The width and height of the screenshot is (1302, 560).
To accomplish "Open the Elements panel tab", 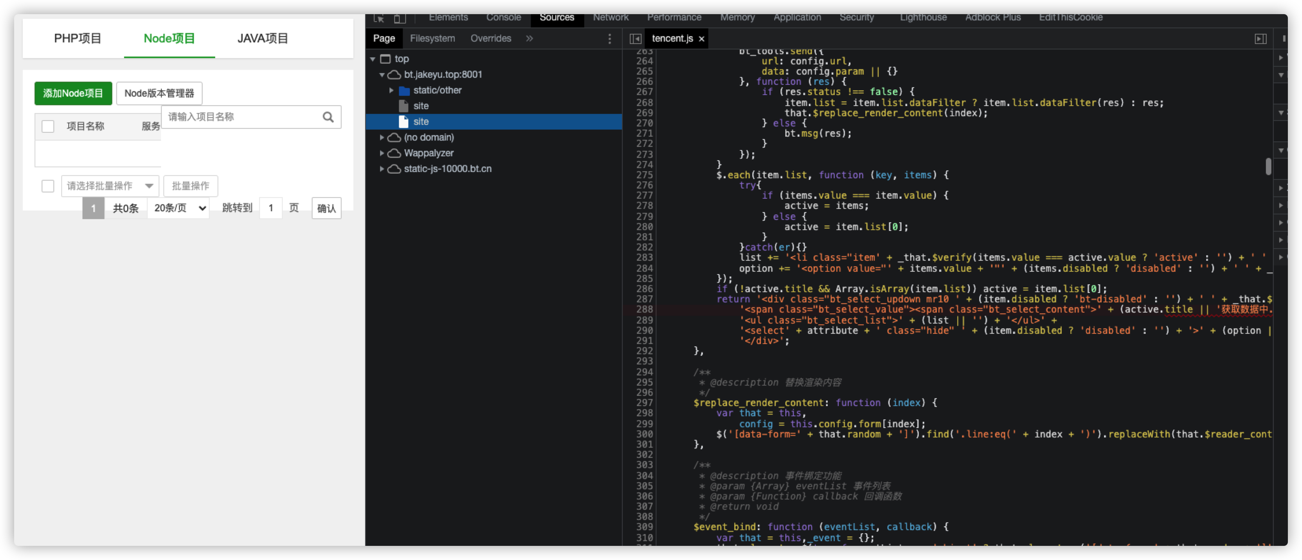I will tap(448, 18).
